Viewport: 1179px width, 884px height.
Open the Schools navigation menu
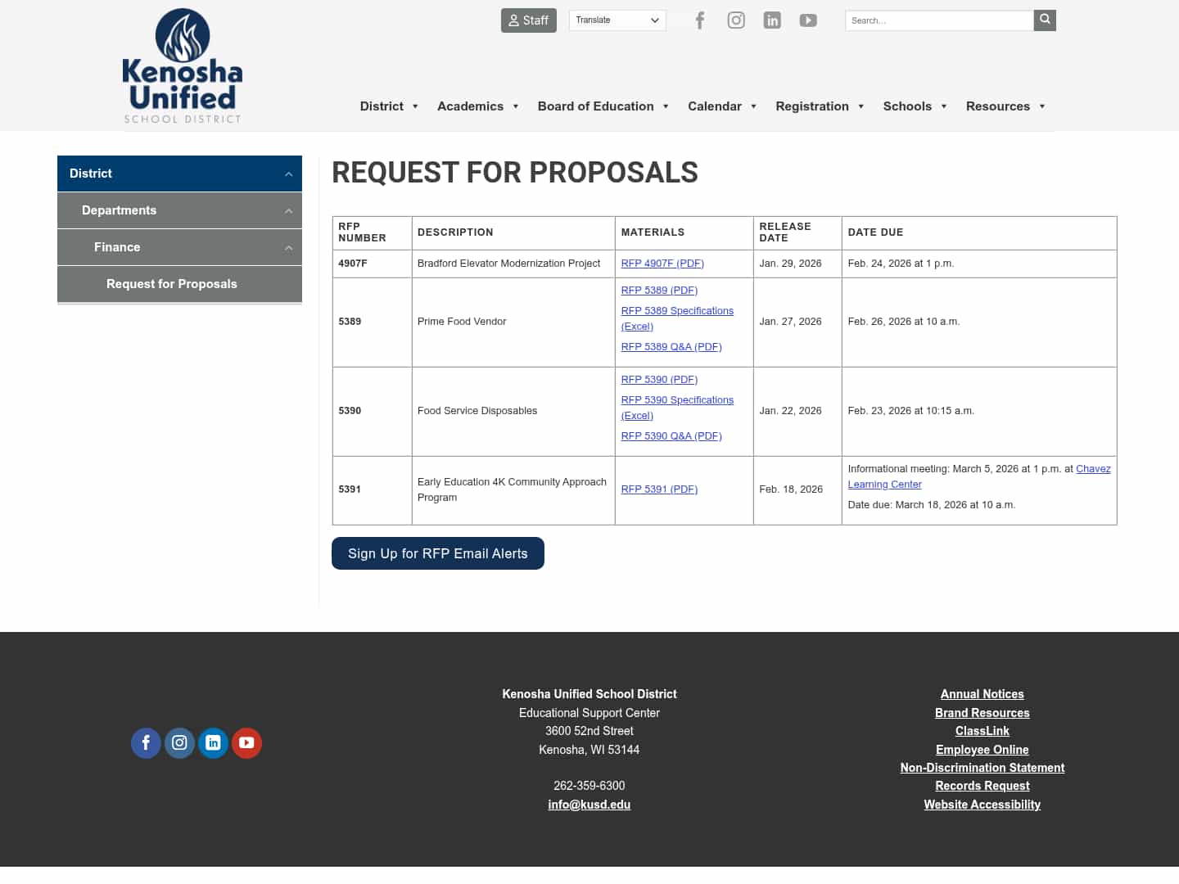click(x=915, y=106)
